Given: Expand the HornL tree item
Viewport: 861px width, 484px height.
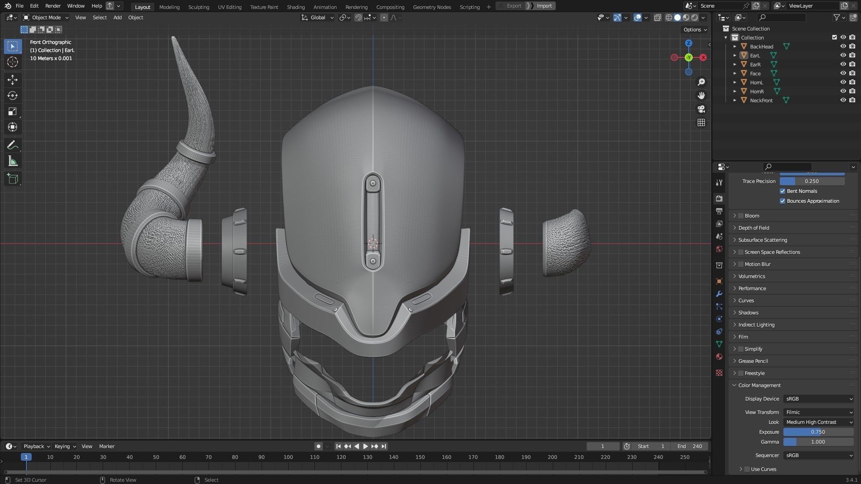Looking at the screenshot, I should (x=734, y=83).
